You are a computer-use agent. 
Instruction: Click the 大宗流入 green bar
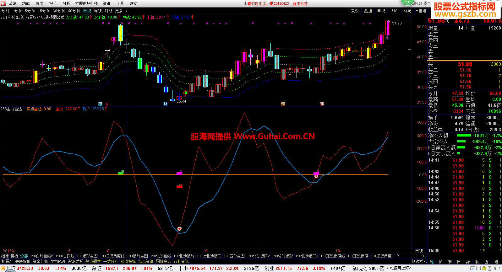tap(461, 141)
